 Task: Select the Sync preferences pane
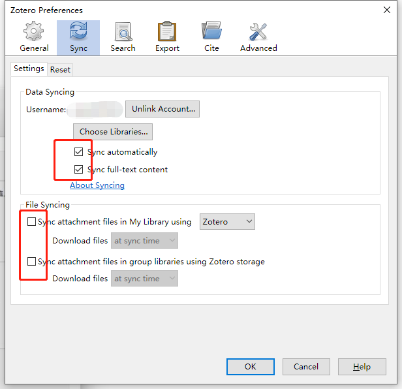pyautogui.click(x=78, y=38)
